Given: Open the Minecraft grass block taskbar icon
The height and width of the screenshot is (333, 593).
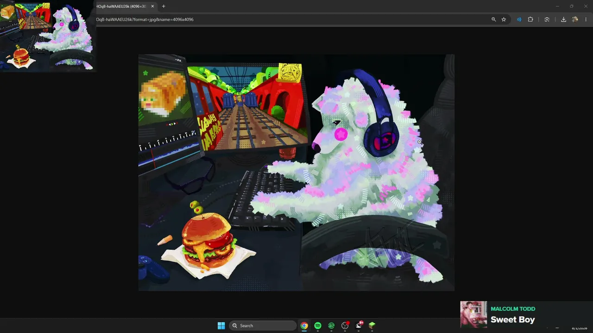Looking at the screenshot, I should tap(372, 326).
